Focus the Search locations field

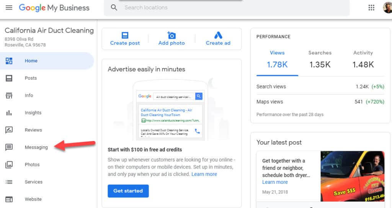pos(226,8)
